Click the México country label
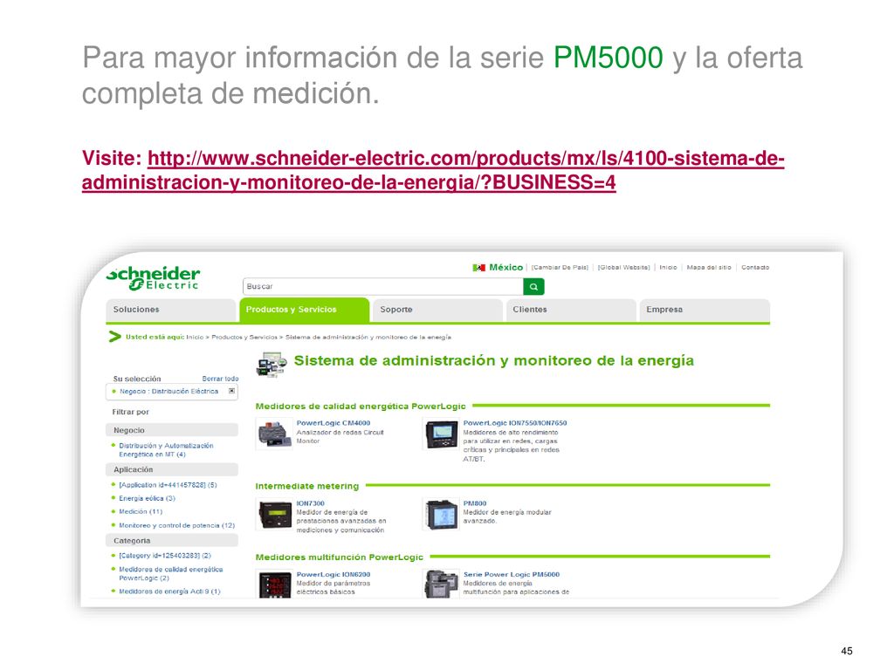This screenshot has width=894, height=670. pyautogui.click(x=505, y=267)
